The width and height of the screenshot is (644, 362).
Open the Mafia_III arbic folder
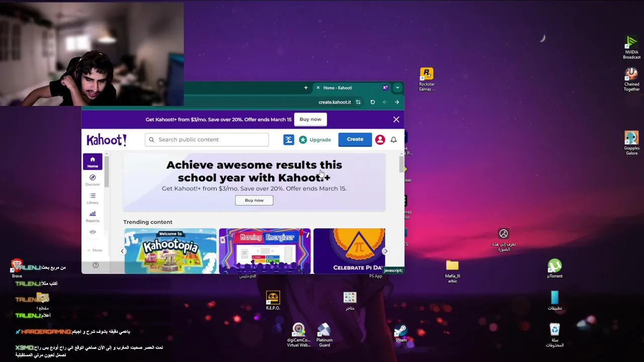point(452,271)
